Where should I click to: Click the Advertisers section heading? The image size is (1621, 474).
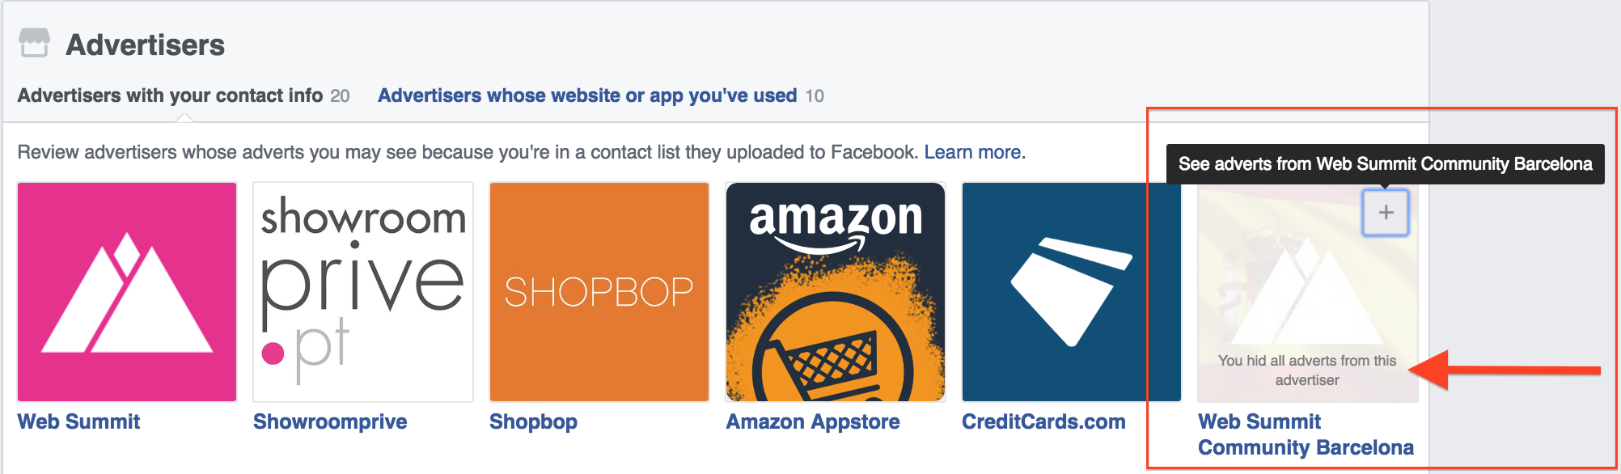pyautogui.click(x=146, y=44)
